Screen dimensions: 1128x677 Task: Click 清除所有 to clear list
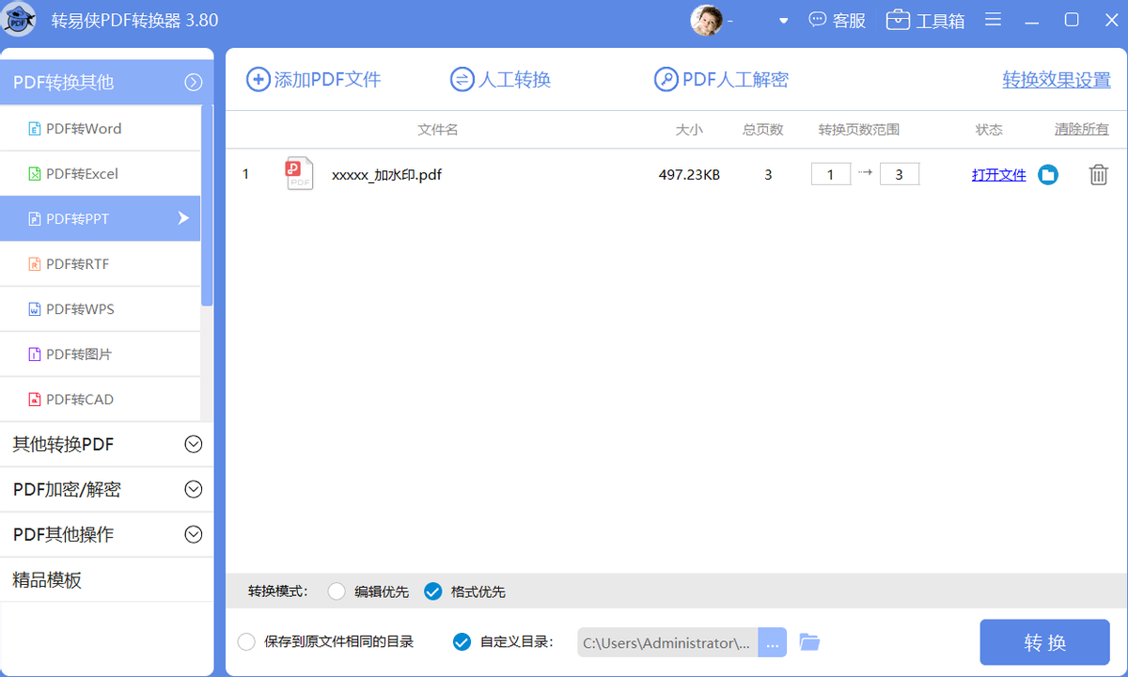click(x=1081, y=130)
